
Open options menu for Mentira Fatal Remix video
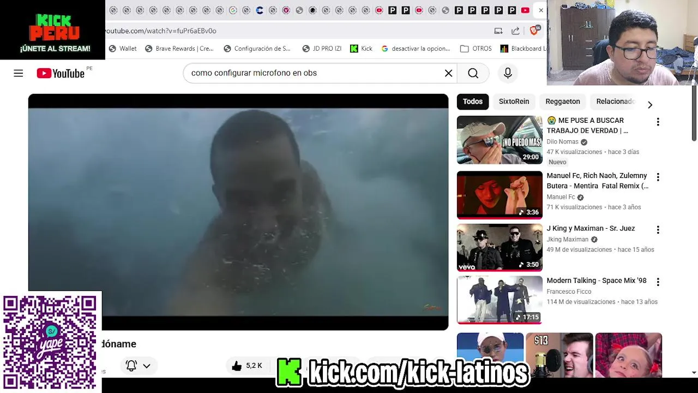tap(658, 177)
